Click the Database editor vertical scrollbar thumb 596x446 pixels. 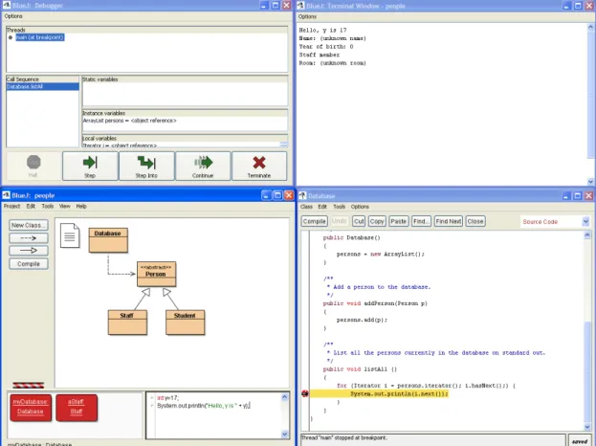tap(587, 370)
